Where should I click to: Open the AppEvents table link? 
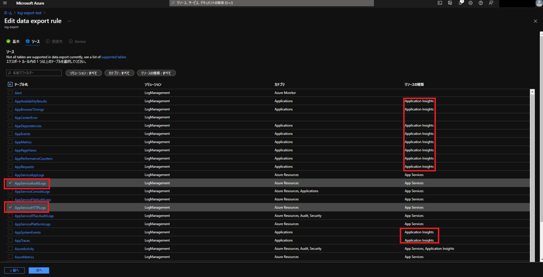point(23,134)
